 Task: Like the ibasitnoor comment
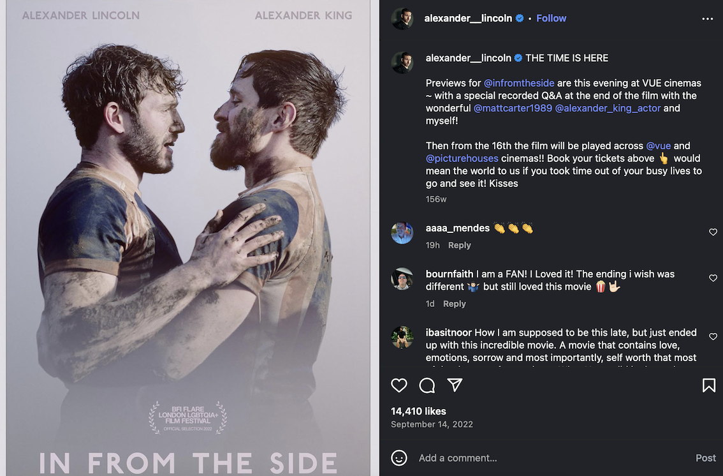(713, 337)
